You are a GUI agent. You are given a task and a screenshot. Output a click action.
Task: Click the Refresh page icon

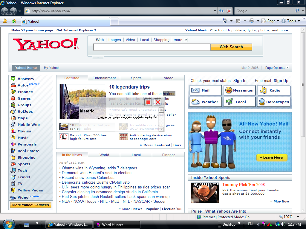pos(221,11)
